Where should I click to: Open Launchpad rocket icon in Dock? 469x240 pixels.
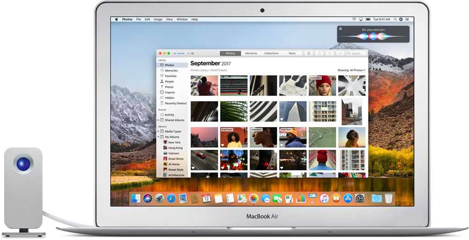click(x=159, y=198)
